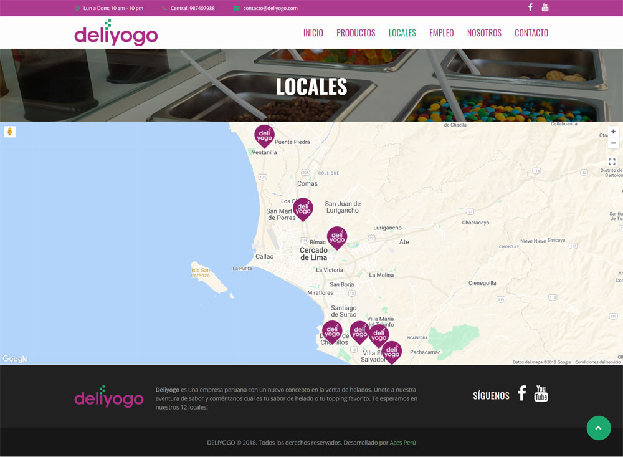623x457 pixels.
Task: Zoom out the map with minus button
Action: click(613, 143)
